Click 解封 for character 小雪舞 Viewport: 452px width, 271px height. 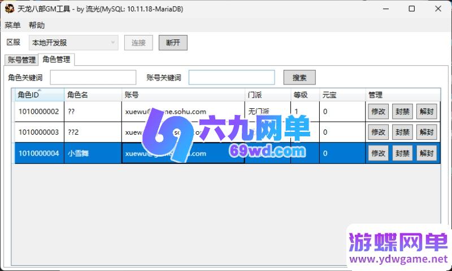(x=427, y=153)
